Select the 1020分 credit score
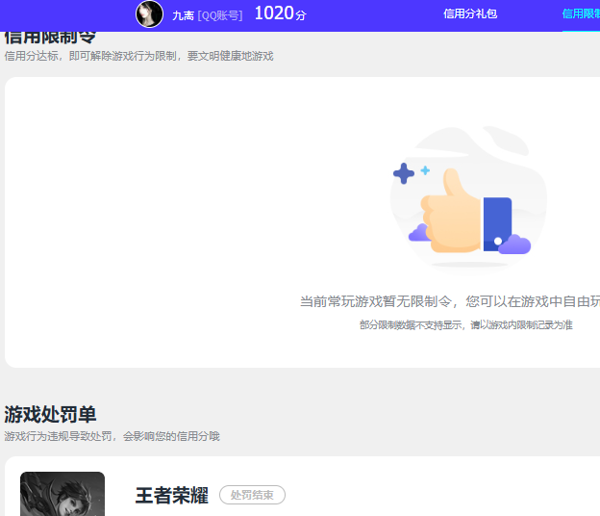Screen dimensions: 600x516 [x=280, y=13]
